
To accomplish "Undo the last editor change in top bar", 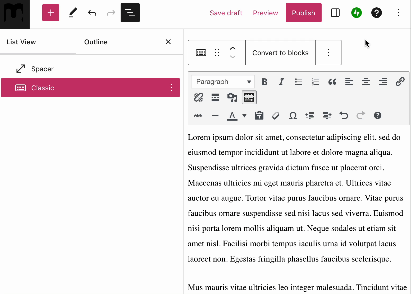I will [92, 13].
